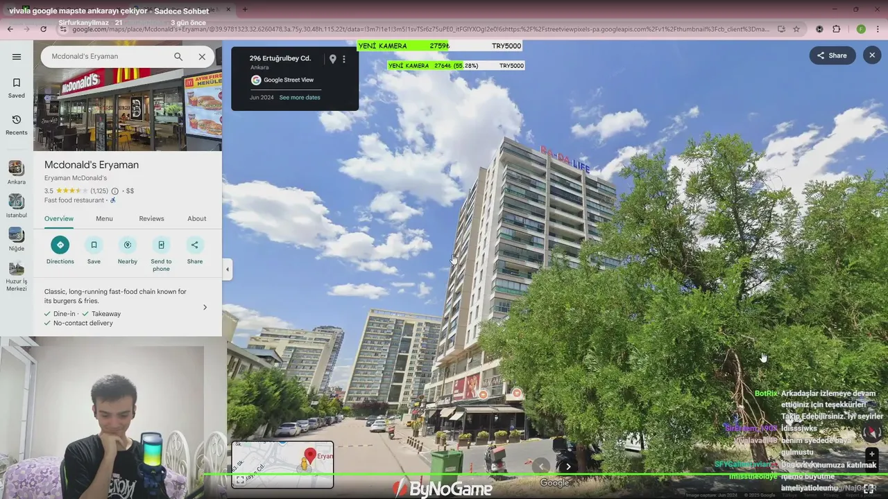Open the Huzur İş Merkezi recent entry

point(17,276)
